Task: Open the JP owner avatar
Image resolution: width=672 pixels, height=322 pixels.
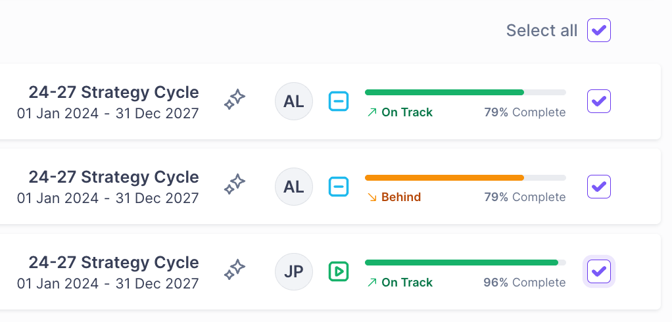Action: click(x=294, y=271)
